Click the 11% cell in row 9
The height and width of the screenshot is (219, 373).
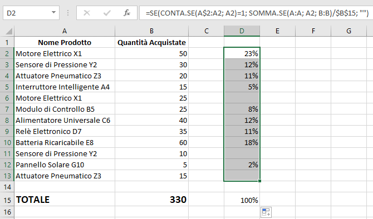(242, 131)
